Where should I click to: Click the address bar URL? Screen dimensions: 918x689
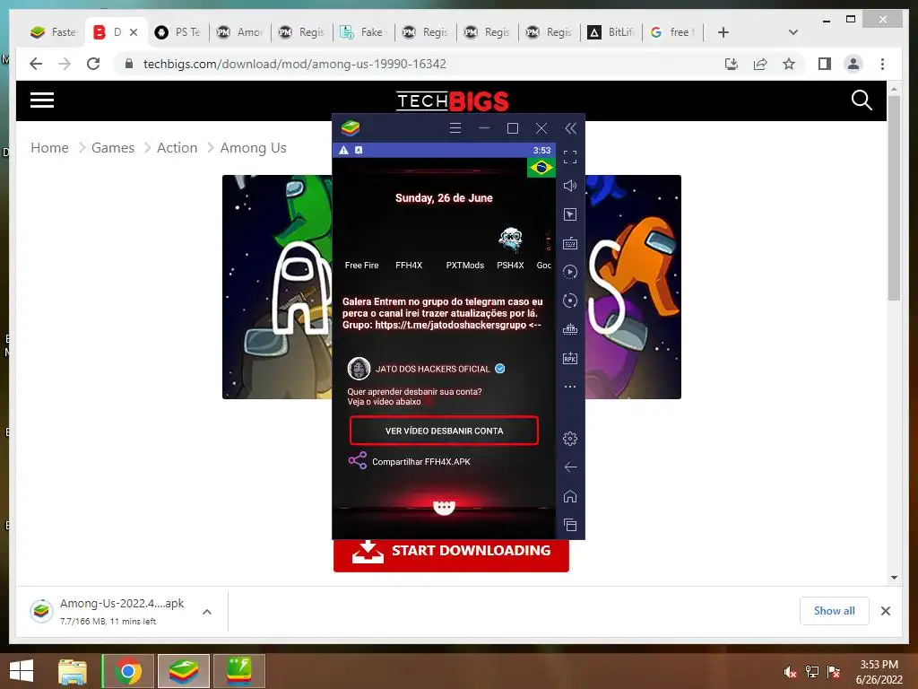294,64
